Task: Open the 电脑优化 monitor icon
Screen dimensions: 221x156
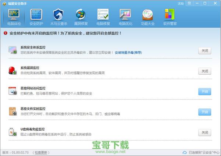Action: (x=125, y=17)
